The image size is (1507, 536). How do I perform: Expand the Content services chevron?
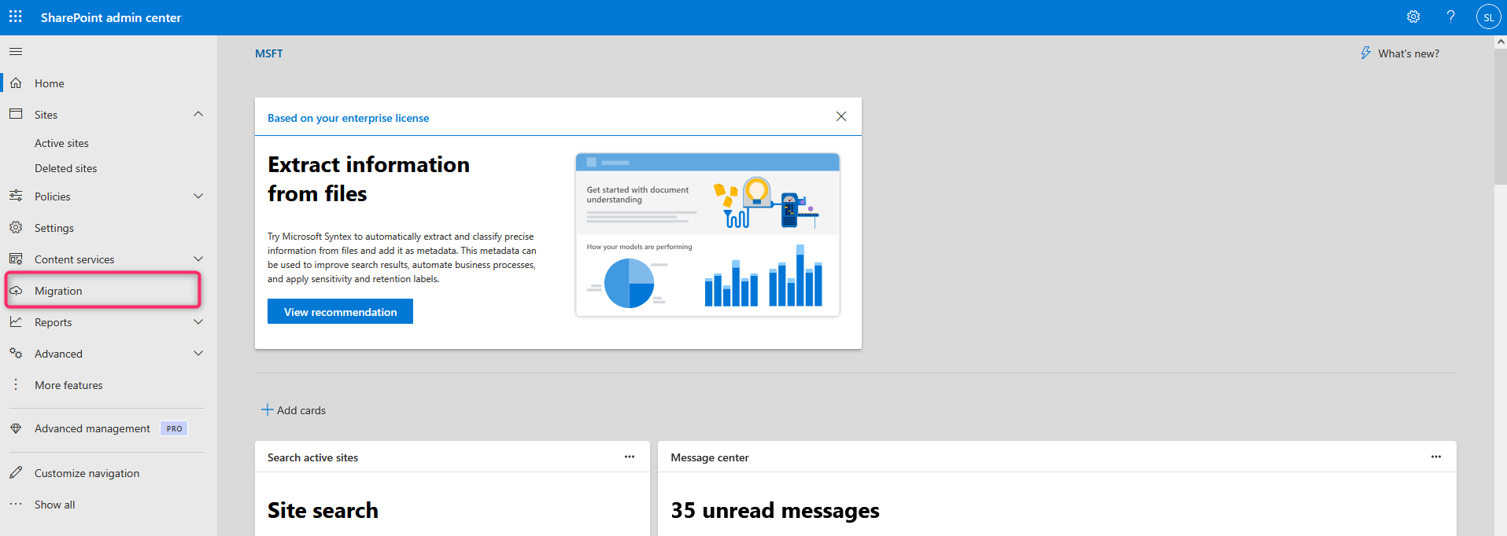click(x=198, y=259)
